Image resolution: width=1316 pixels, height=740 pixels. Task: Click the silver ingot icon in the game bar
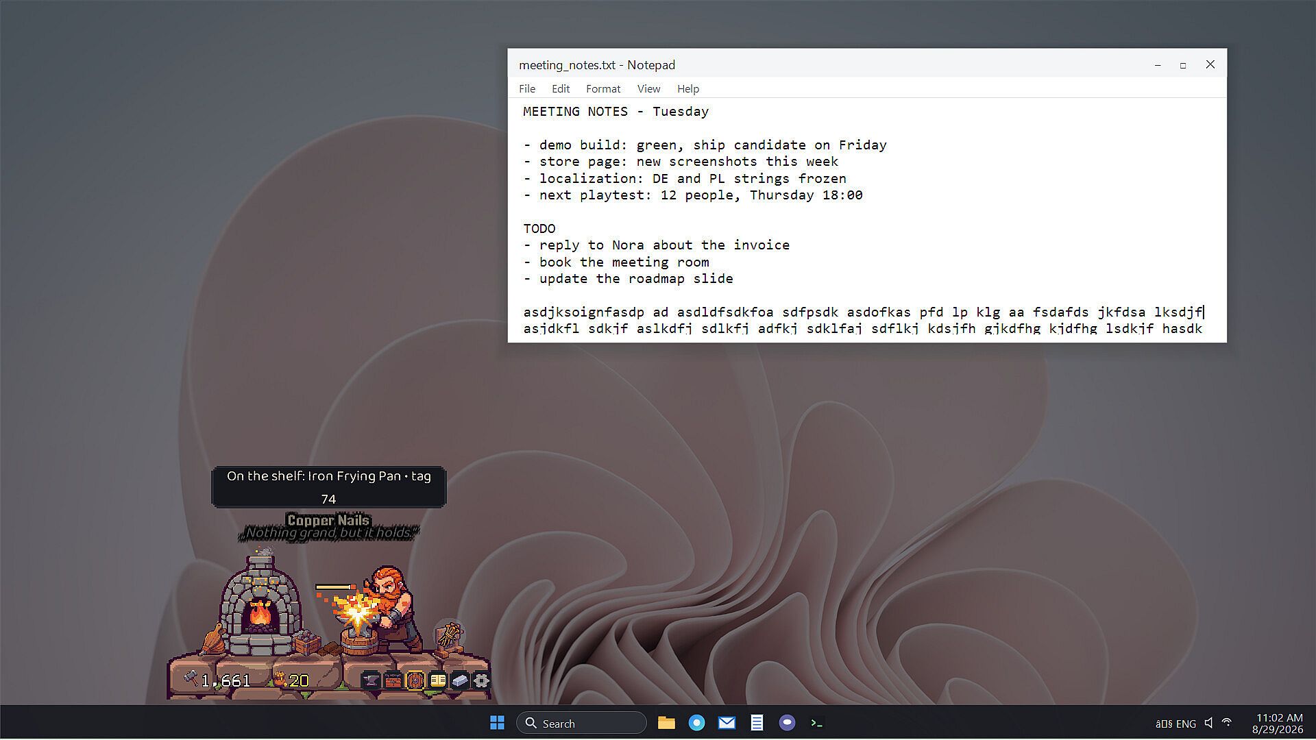(x=459, y=680)
